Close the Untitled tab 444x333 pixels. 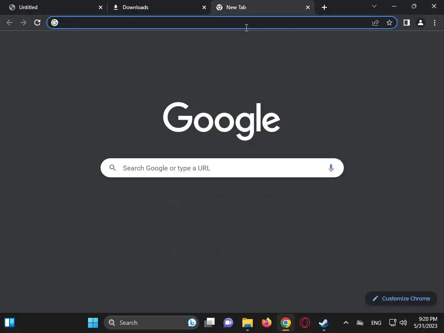pos(101,7)
